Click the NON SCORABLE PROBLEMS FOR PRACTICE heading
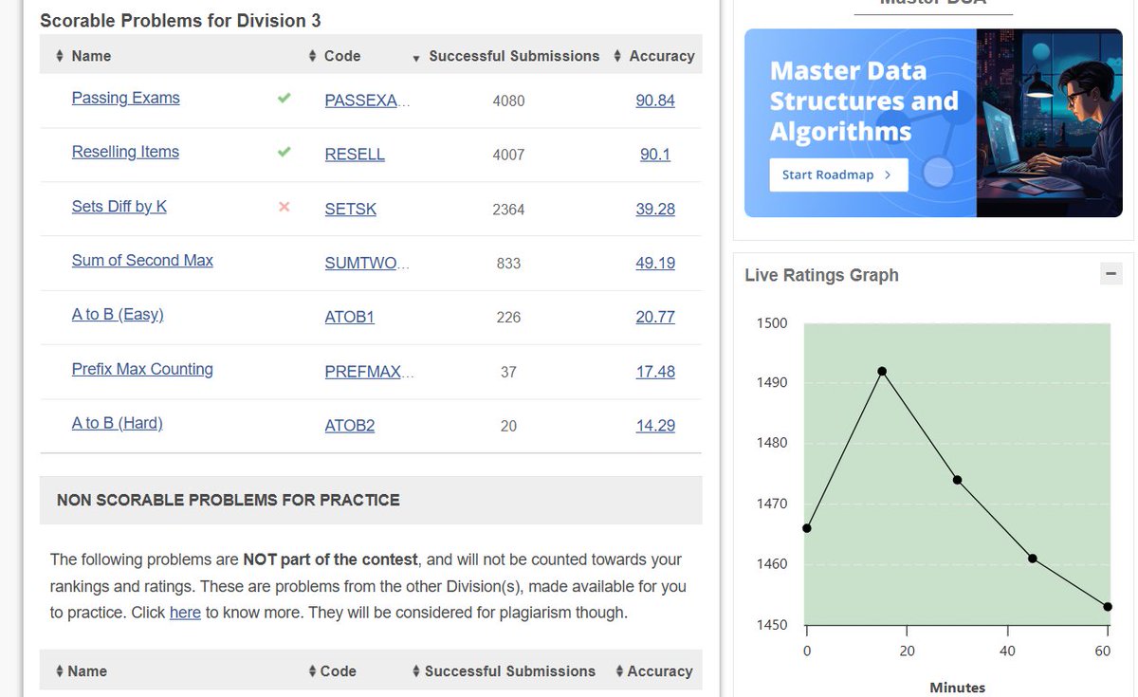This screenshot has height=697, width=1138. [229, 500]
